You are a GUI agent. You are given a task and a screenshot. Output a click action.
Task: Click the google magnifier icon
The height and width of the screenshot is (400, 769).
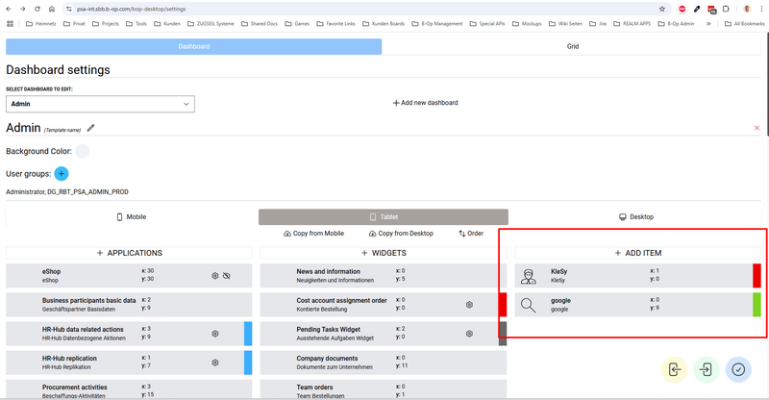pyautogui.click(x=528, y=306)
